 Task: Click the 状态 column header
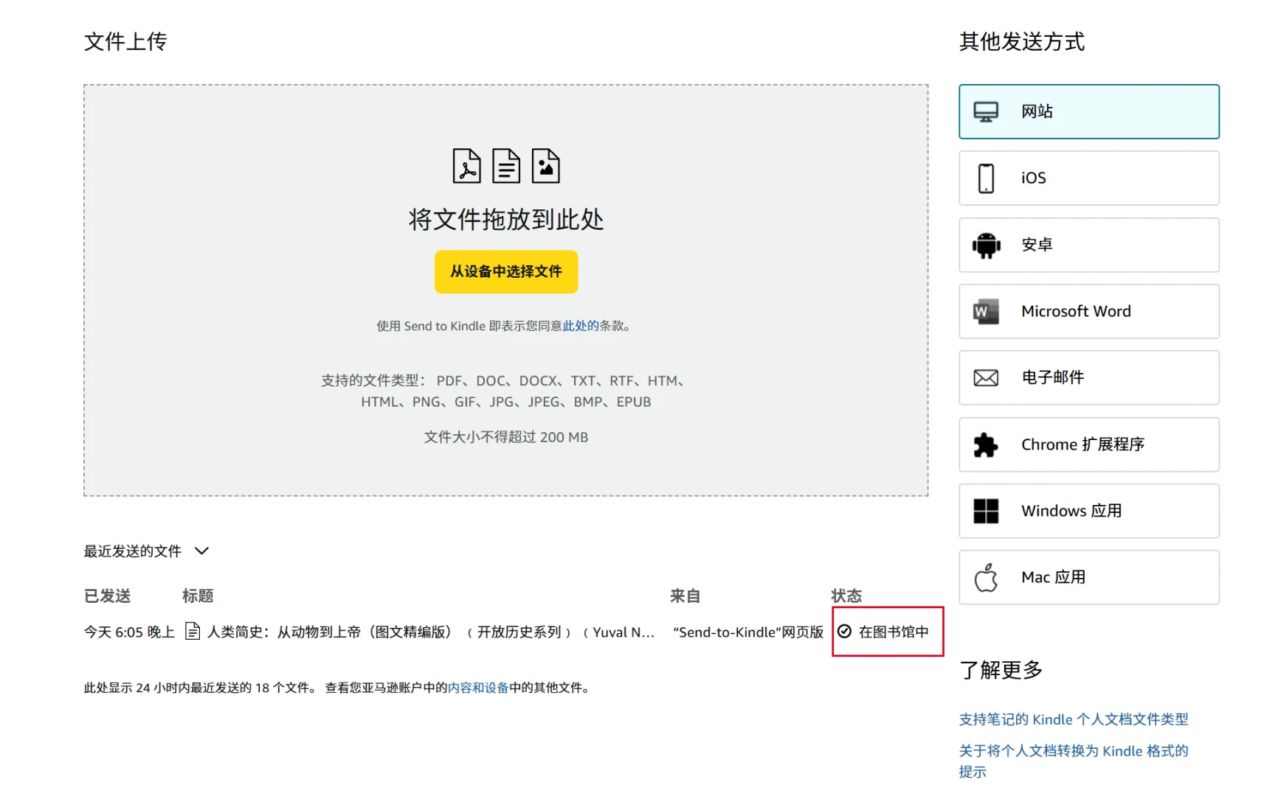(x=846, y=596)
